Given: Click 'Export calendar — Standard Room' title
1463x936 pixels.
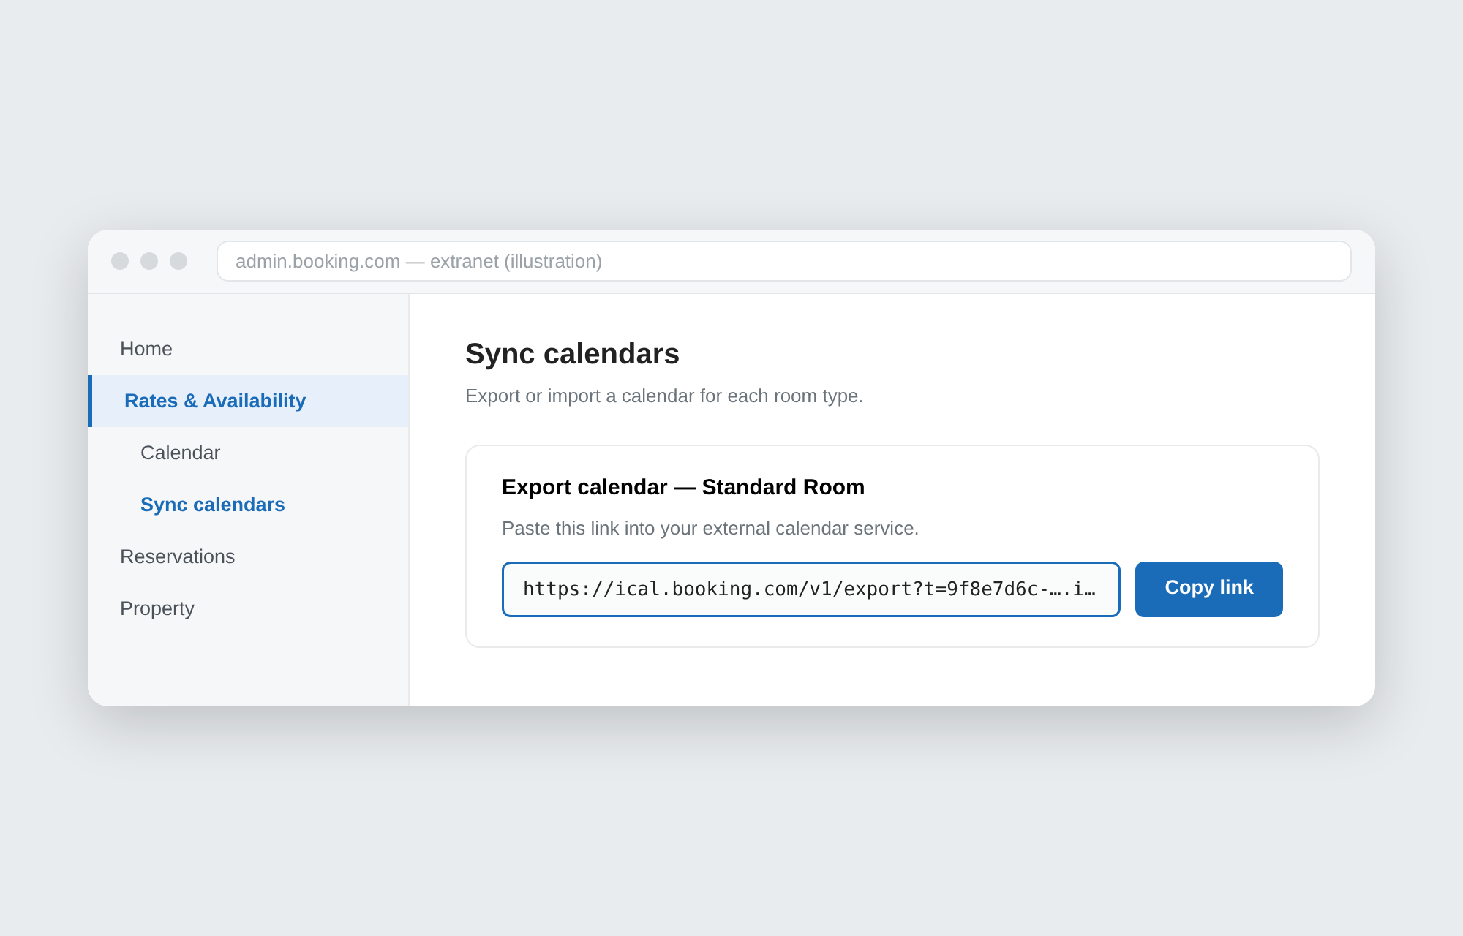Looking at the screenshot, I should (683, 487).
